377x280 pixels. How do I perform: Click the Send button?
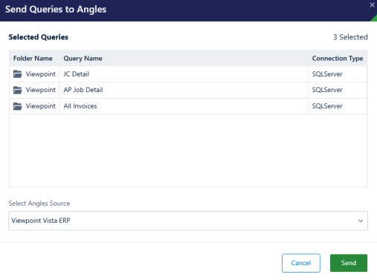[x=349, y=263]
